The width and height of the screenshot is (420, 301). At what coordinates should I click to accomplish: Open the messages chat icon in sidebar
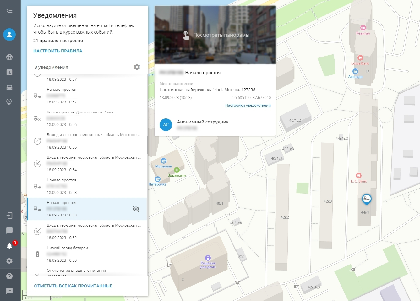click(x=9, y=231)
